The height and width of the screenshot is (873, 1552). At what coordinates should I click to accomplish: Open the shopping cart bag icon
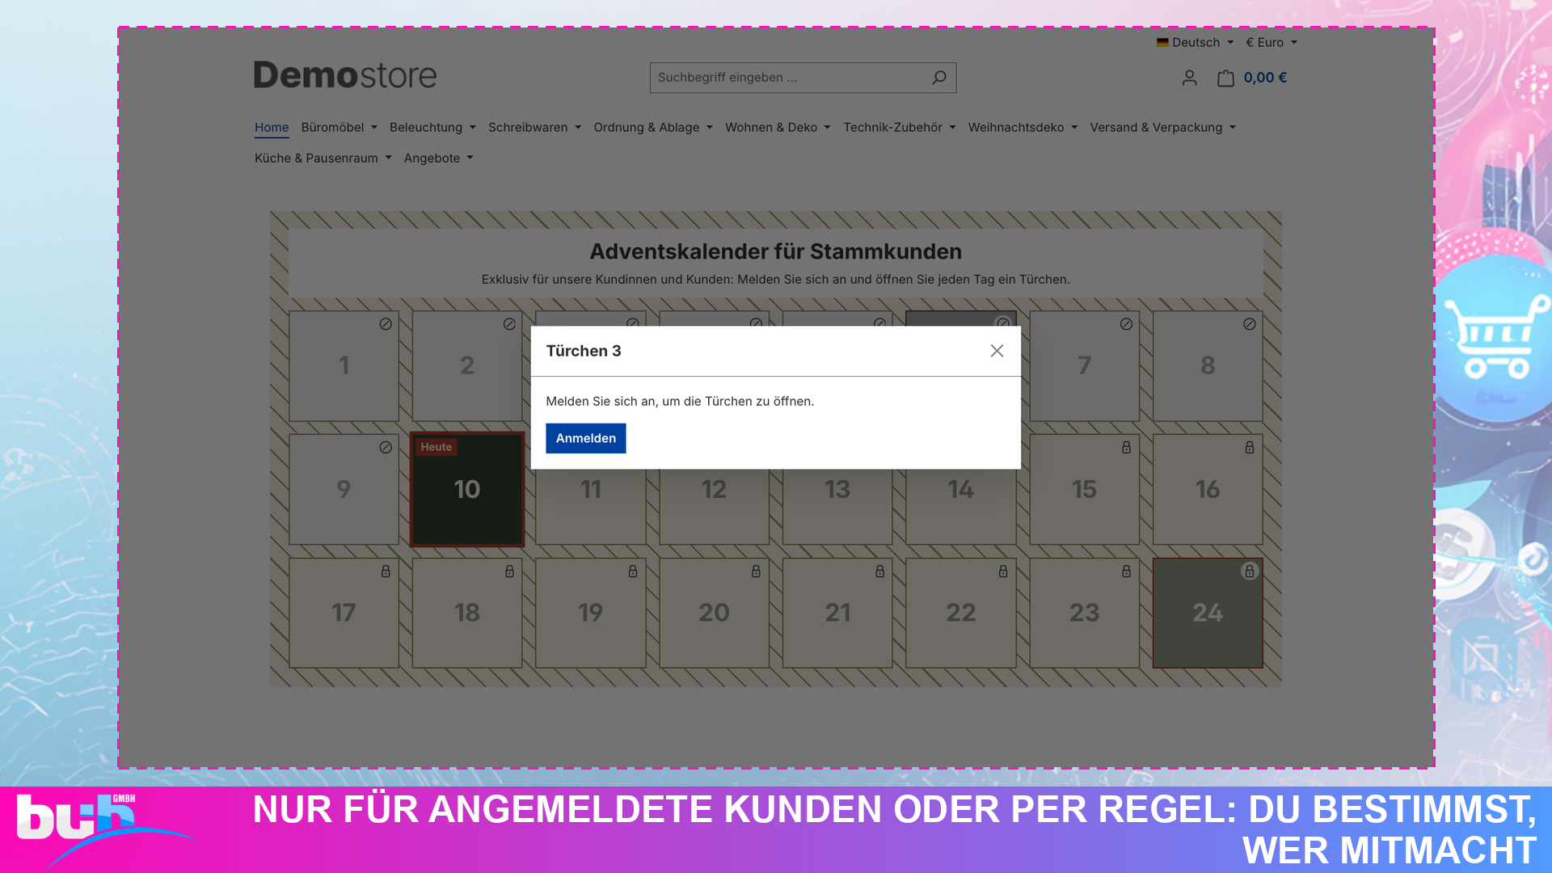(x=1225, y=78)
